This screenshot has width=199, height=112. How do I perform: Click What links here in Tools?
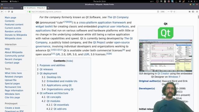tap(13, 73)
